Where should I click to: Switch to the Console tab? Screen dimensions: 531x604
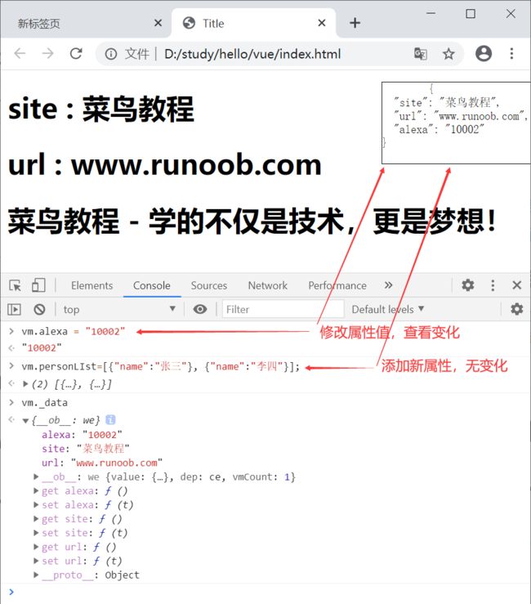point(152,285)
